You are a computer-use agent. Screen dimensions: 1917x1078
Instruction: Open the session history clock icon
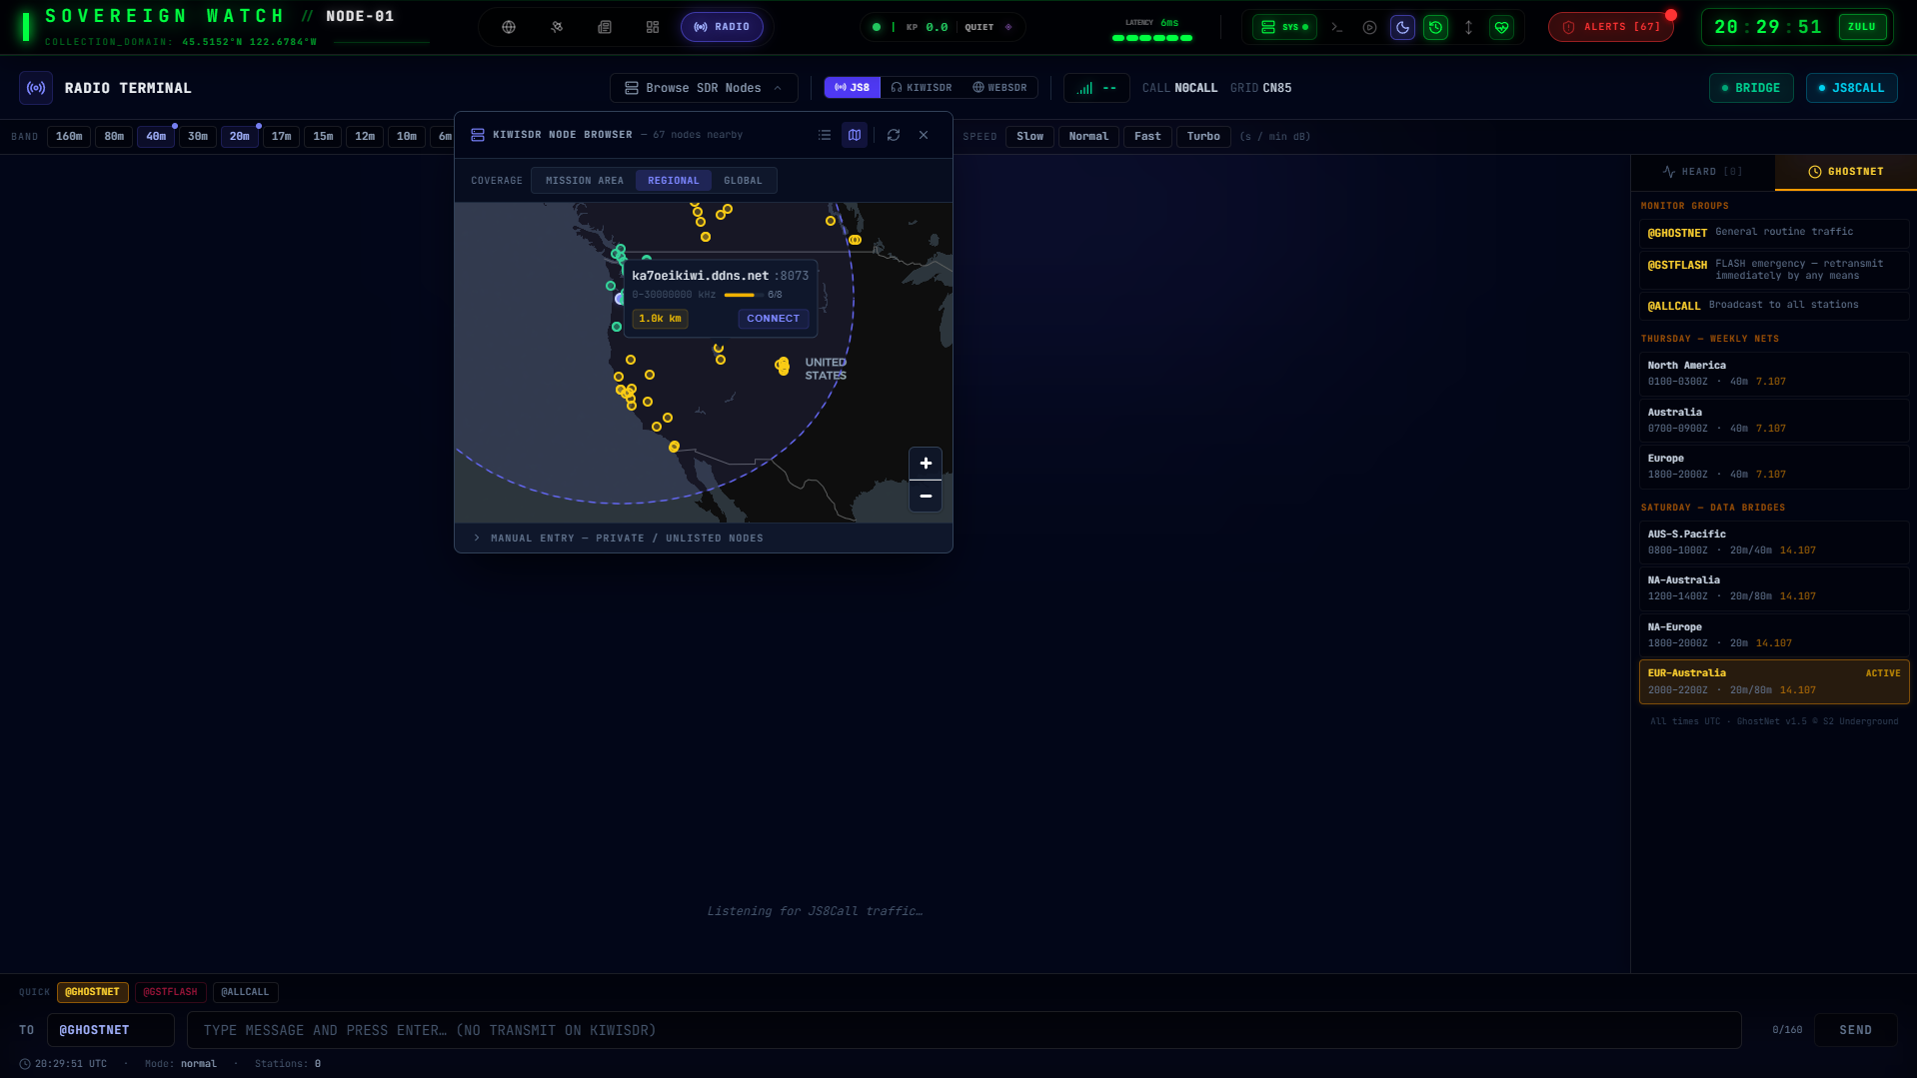pos(1435,27)
